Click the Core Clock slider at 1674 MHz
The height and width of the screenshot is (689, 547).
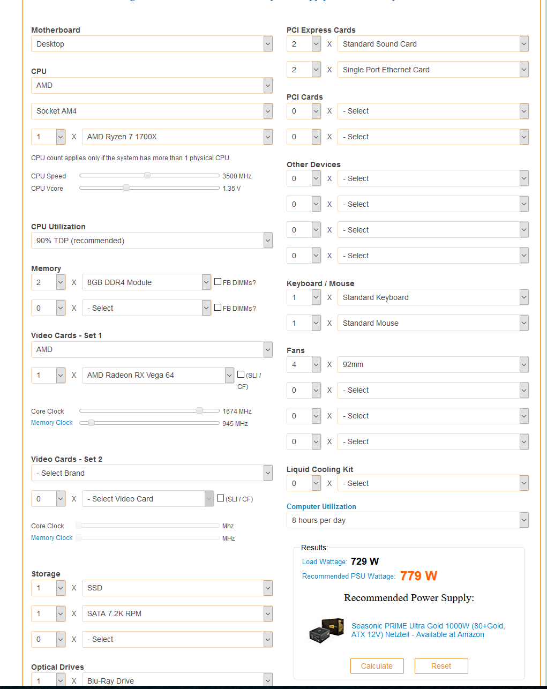point(199,410)
